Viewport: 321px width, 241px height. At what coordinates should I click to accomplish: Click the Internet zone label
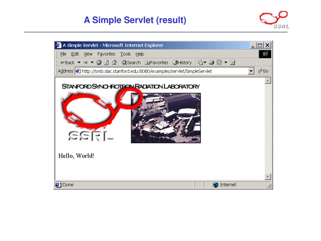228,185
